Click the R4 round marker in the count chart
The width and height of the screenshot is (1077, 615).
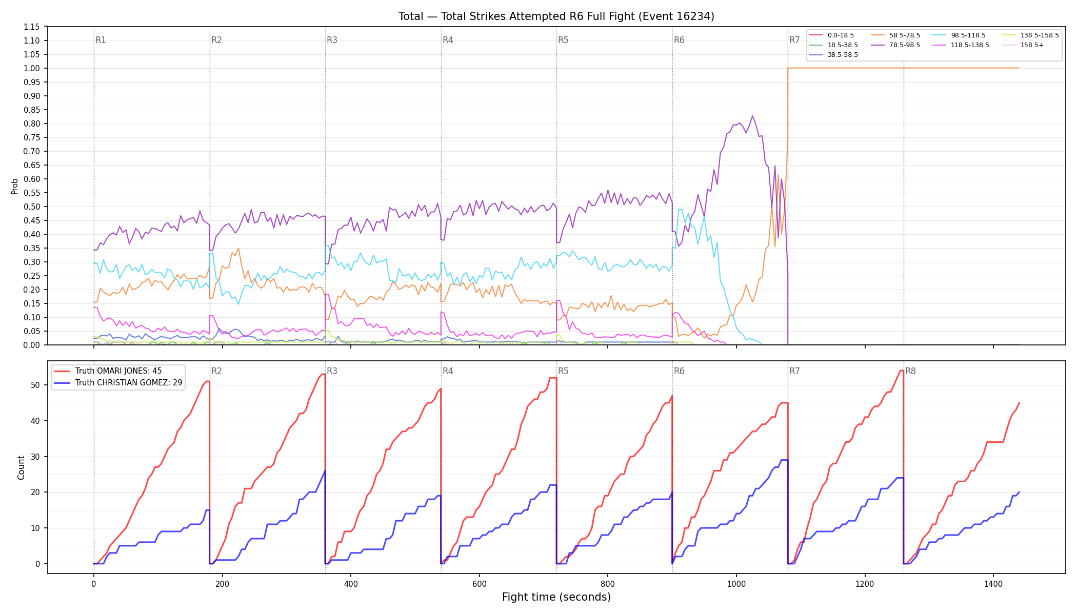(x=448, y=371)
